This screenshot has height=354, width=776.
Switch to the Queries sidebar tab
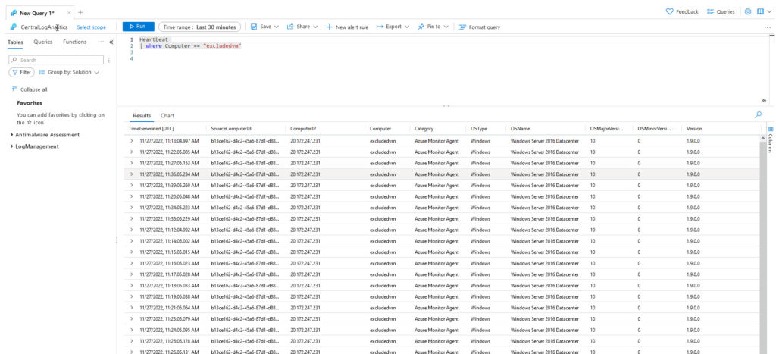click(43, 42)
